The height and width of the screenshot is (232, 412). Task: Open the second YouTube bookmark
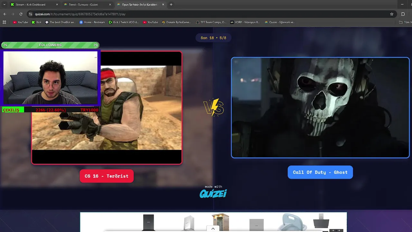(x=150, y=22)
